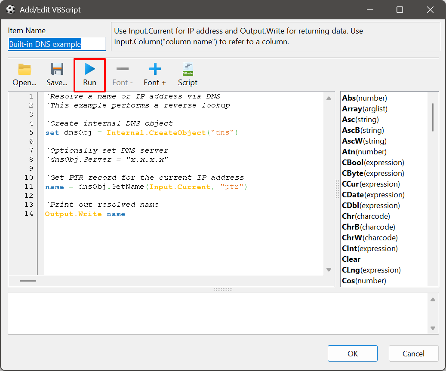Select Abs(number) from the function list

pos(364,98)
